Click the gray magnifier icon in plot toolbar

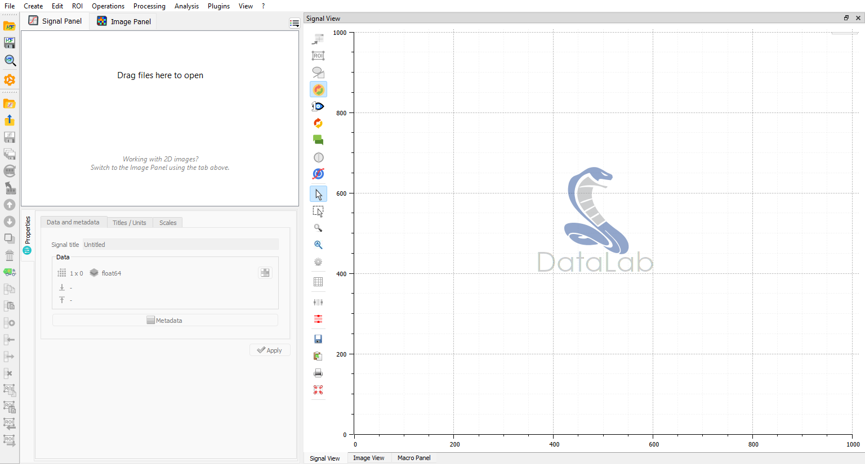[x=318, y=228]
